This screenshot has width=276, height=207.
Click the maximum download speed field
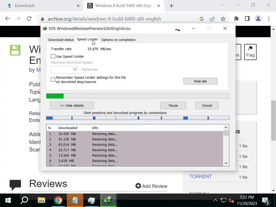pyautogui.click(x=65, y=70)
